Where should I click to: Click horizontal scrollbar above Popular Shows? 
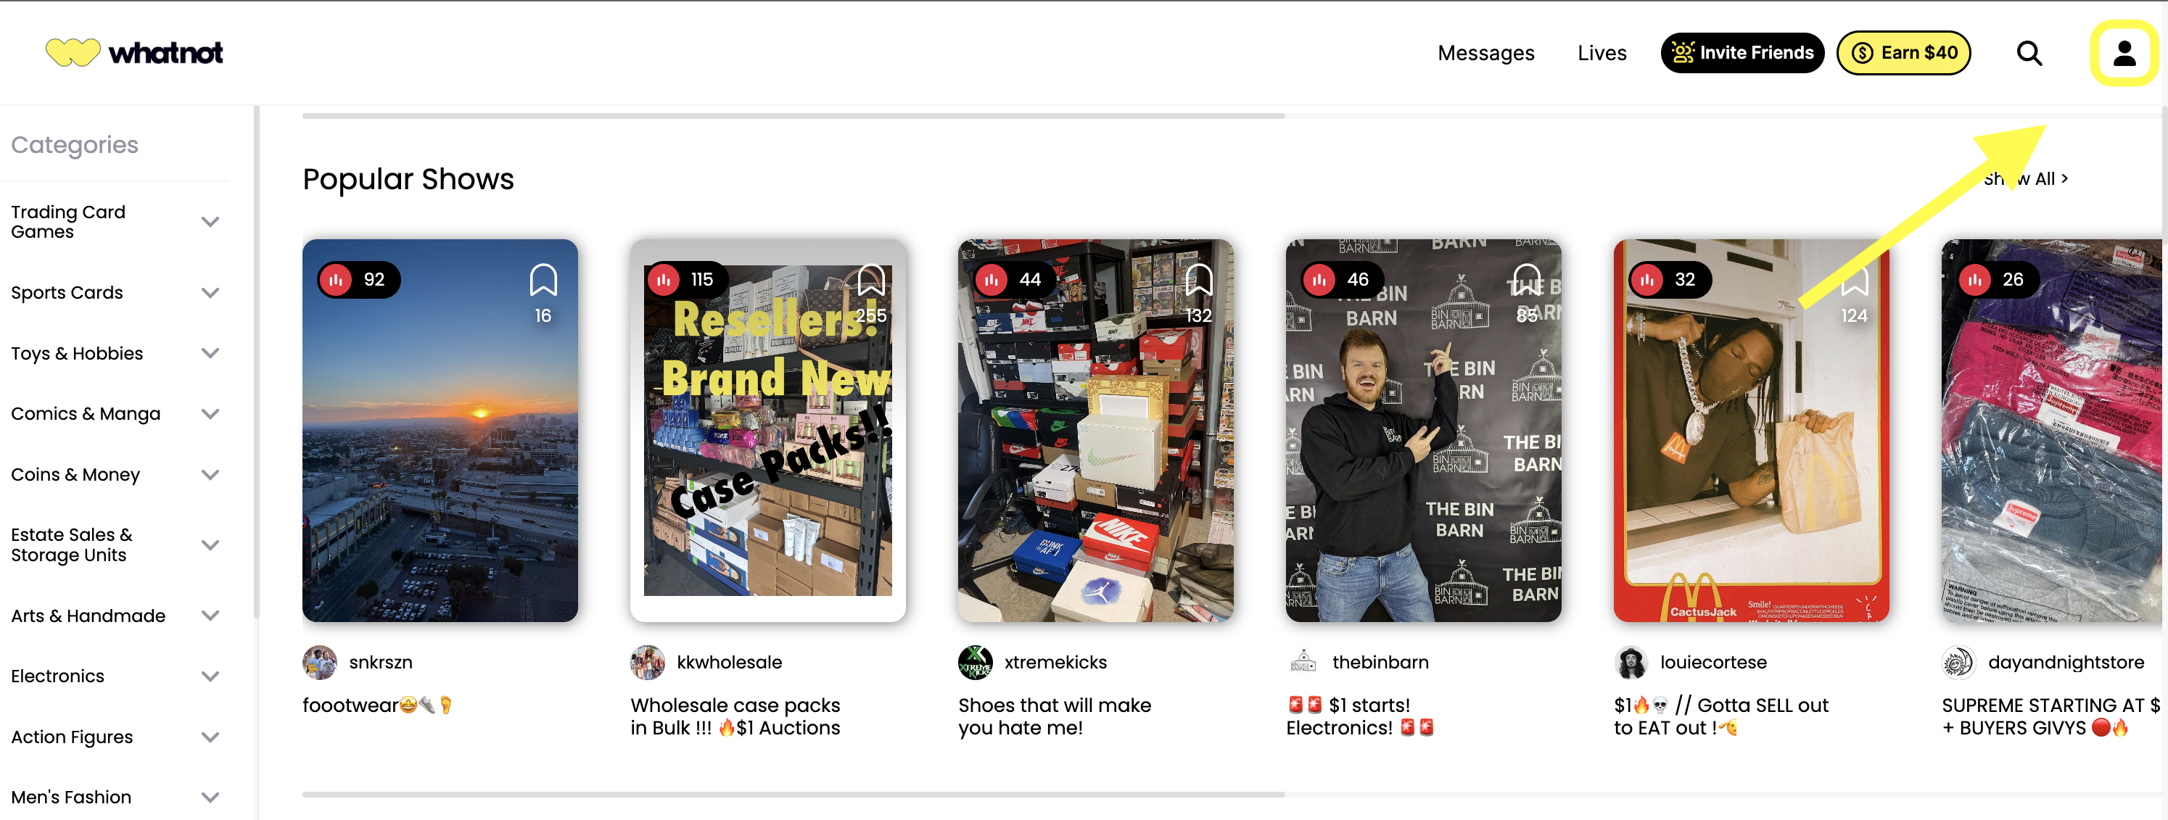coord(793,115)
